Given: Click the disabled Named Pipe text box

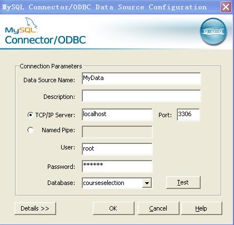Looking at the screenshot, I should click(117, 132).
